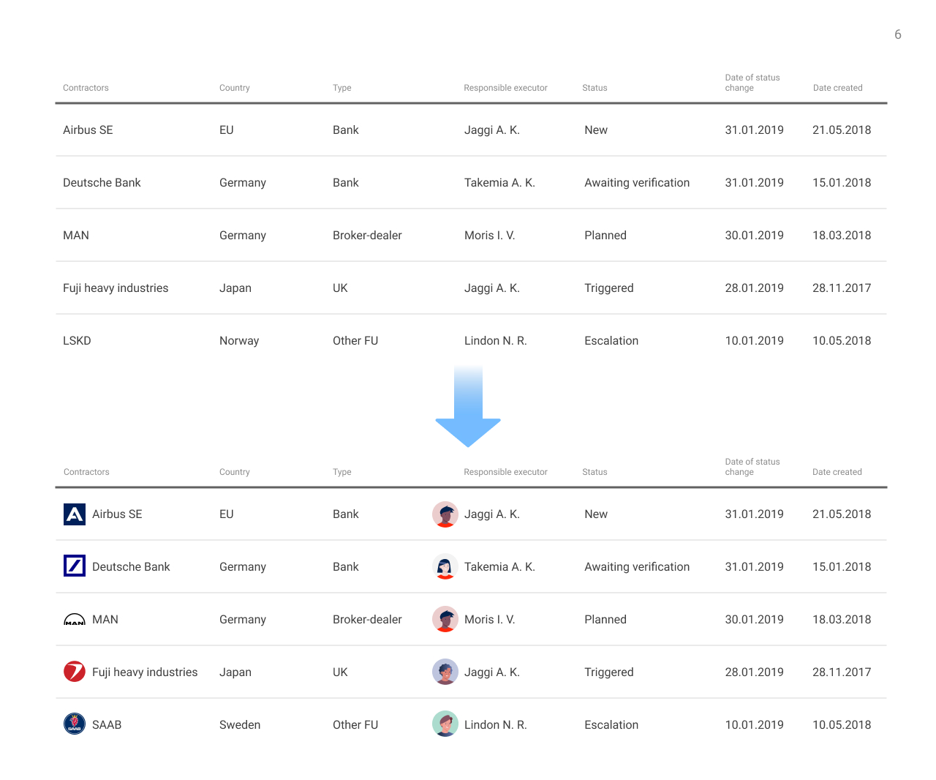The width and height of the screenshot is (936, 780).
Task: Click the red Fuji heavy industries logo
Action: [74, 672]
